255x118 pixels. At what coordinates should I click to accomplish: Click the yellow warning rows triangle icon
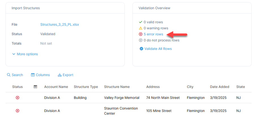click(141, 28)
